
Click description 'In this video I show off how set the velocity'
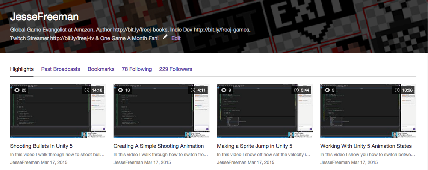tap(264, 155)
